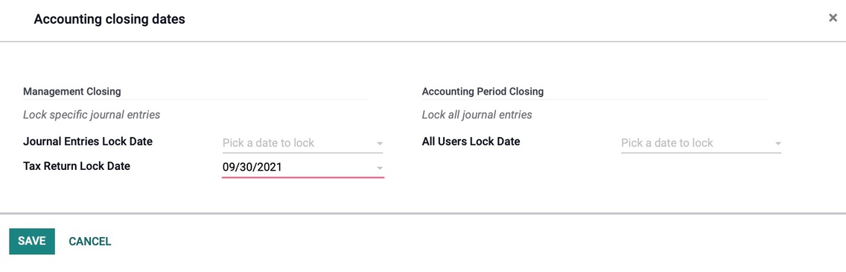Focus the Journal Entries Lock Date field
846x272 pixels.
coord(302,143)
